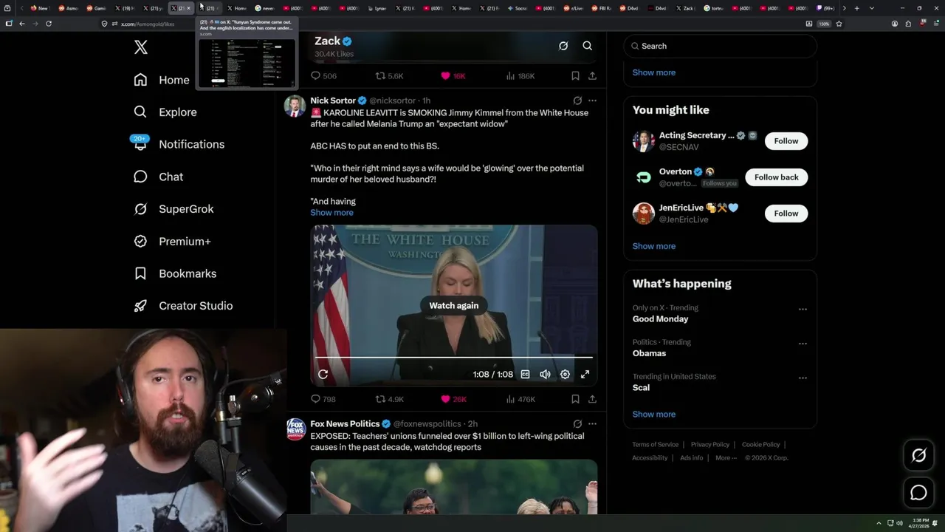Show more under You might like
Image resolution: width=945 pixels, height=532 pixels.
(654, 246)
